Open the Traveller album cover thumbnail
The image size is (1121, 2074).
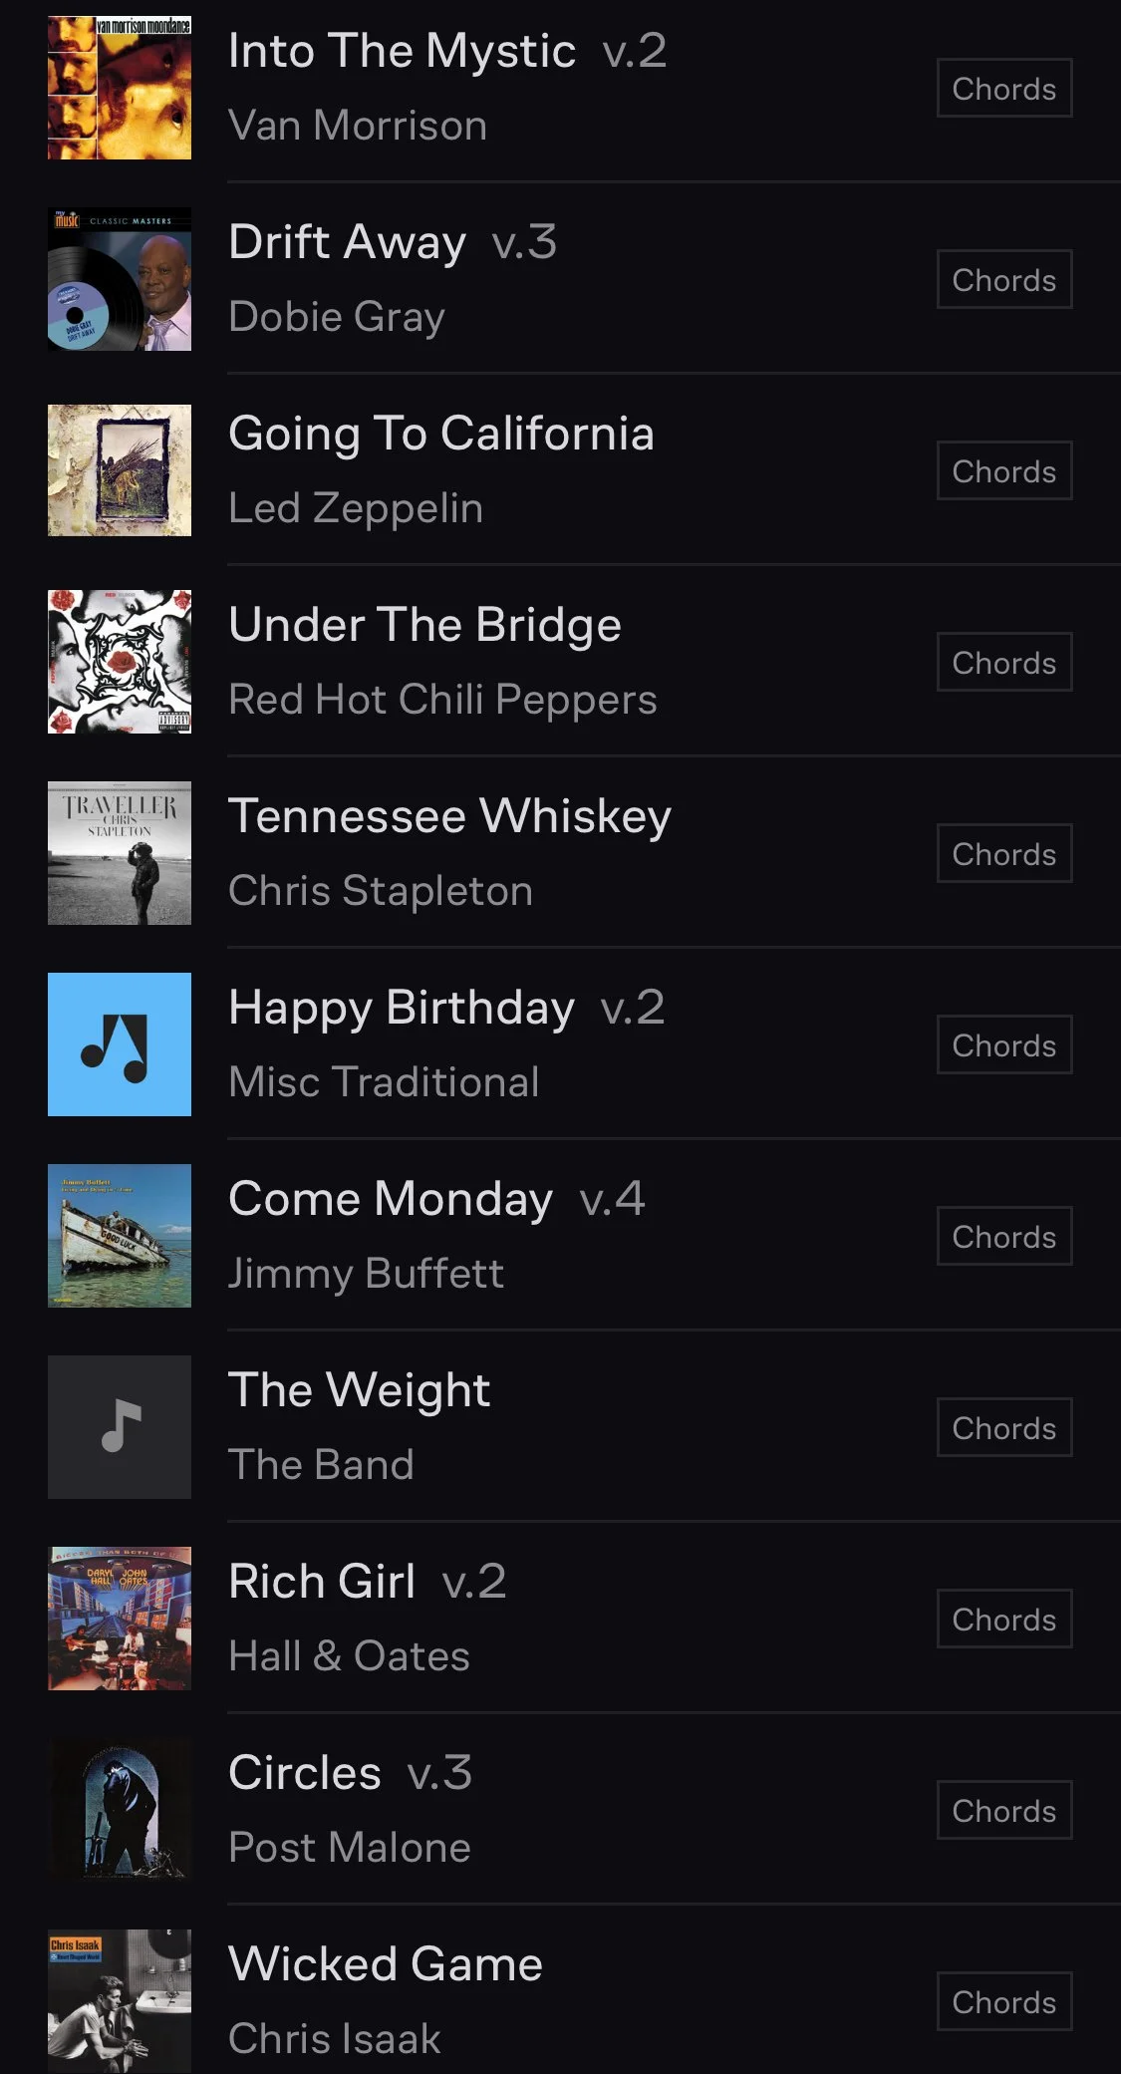tap(120, 853)
